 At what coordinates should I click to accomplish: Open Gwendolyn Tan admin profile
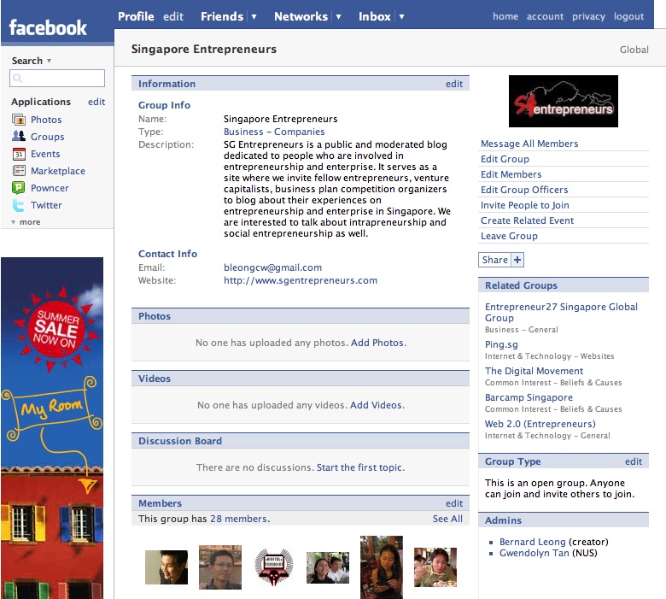click(535, 553)
